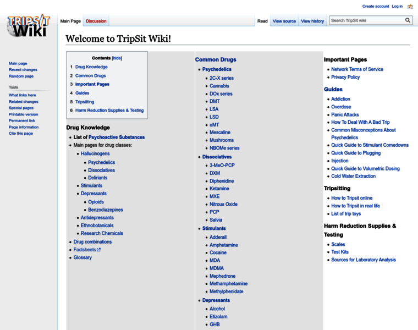
Task: Open 2C-X series page
Action: (222, 78)
